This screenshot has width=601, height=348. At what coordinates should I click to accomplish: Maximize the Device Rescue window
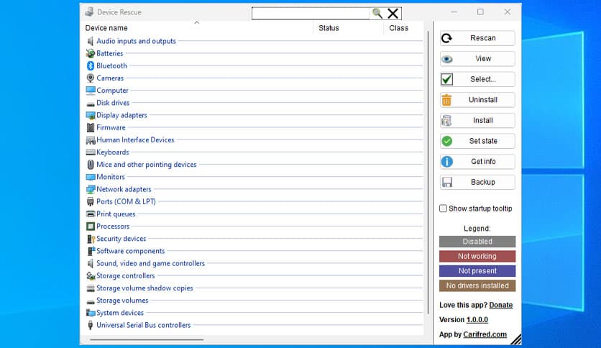pos(480,12)
